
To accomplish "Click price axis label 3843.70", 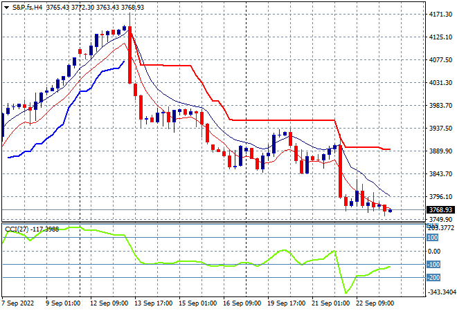I will pos(440,173).
